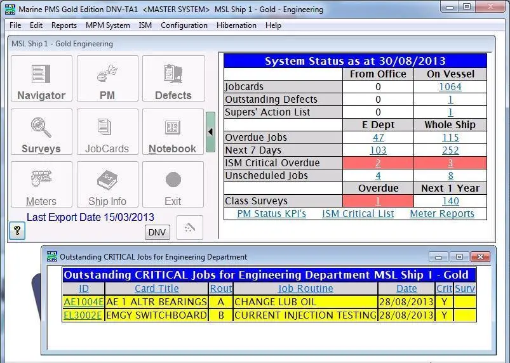Open the ISM menu
510x363 pixels.
tap(145, 25)
